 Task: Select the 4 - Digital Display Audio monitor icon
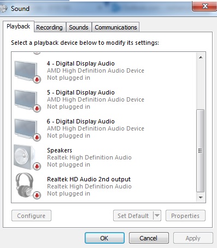(27, 72)
